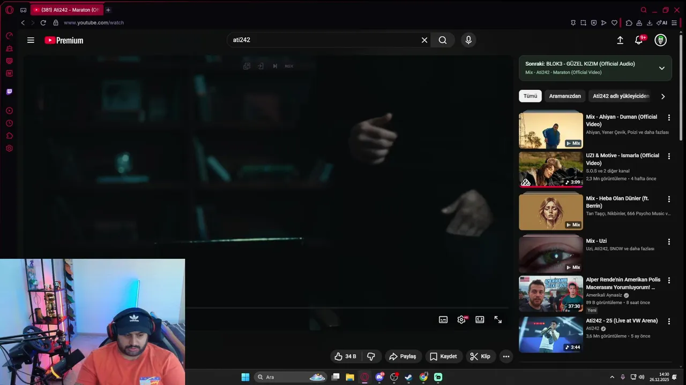
Task: Open Mix - Uzi title link
Action: click(596, 241)
